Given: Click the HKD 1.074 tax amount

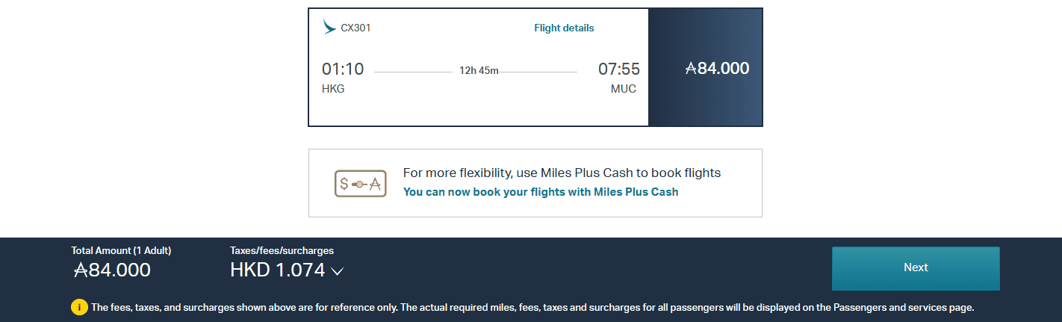Looking at the screenshot, I should (277, 270).
